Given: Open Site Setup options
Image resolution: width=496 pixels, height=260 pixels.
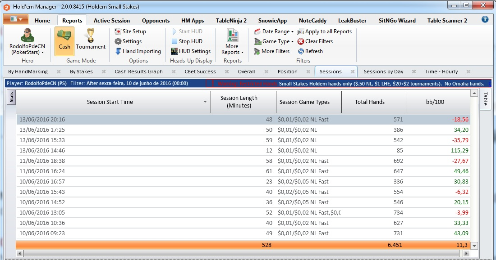Looking at the screenshot, I should (130, 31).
